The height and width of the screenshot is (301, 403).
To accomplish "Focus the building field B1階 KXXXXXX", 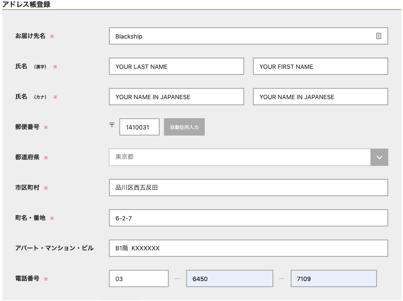I will 249,248.
